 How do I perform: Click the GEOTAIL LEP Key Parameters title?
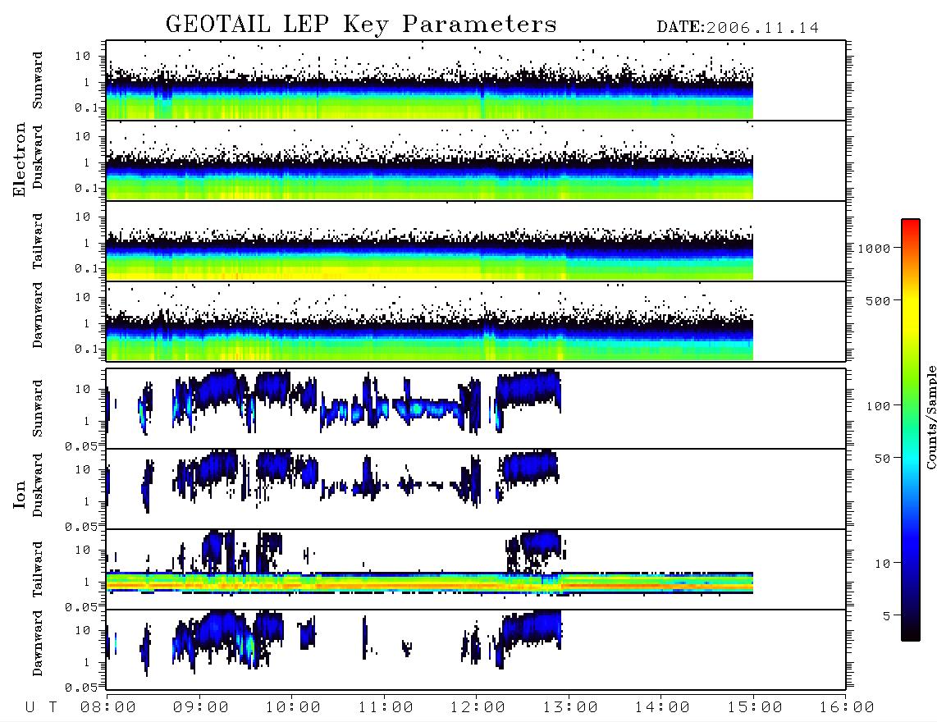[x=361, y=25]
